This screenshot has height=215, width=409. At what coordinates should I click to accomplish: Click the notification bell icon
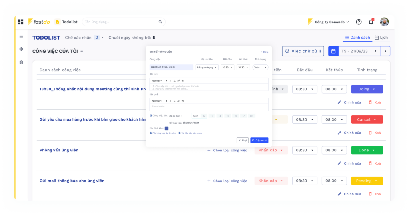(x=371, y=22)
